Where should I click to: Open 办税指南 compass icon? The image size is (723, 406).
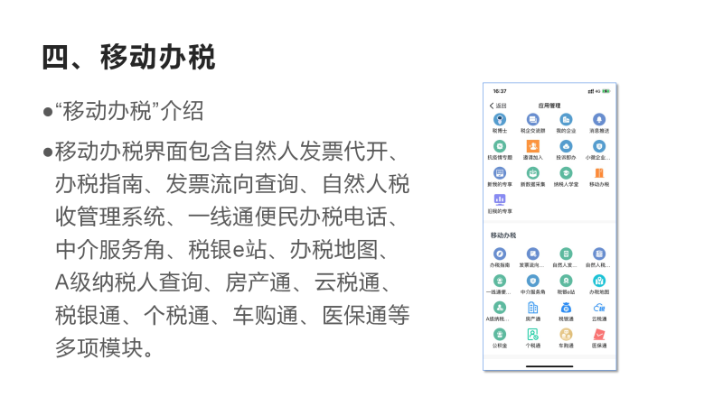click(x=500, y=254)
